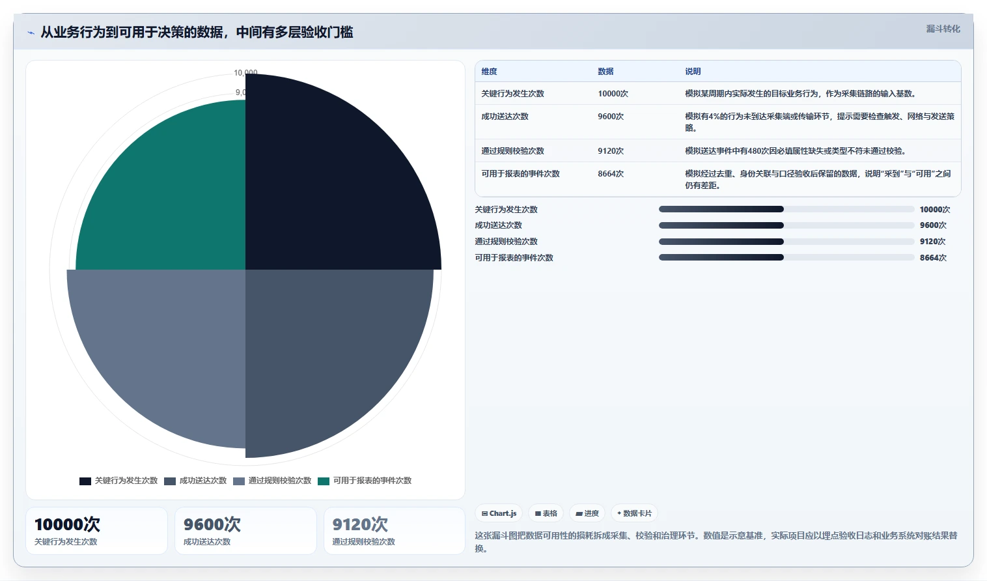The height and width of the screenshot is (581, 987).
Task: Open the 10000次 stat card
Action: coord(96,531)
